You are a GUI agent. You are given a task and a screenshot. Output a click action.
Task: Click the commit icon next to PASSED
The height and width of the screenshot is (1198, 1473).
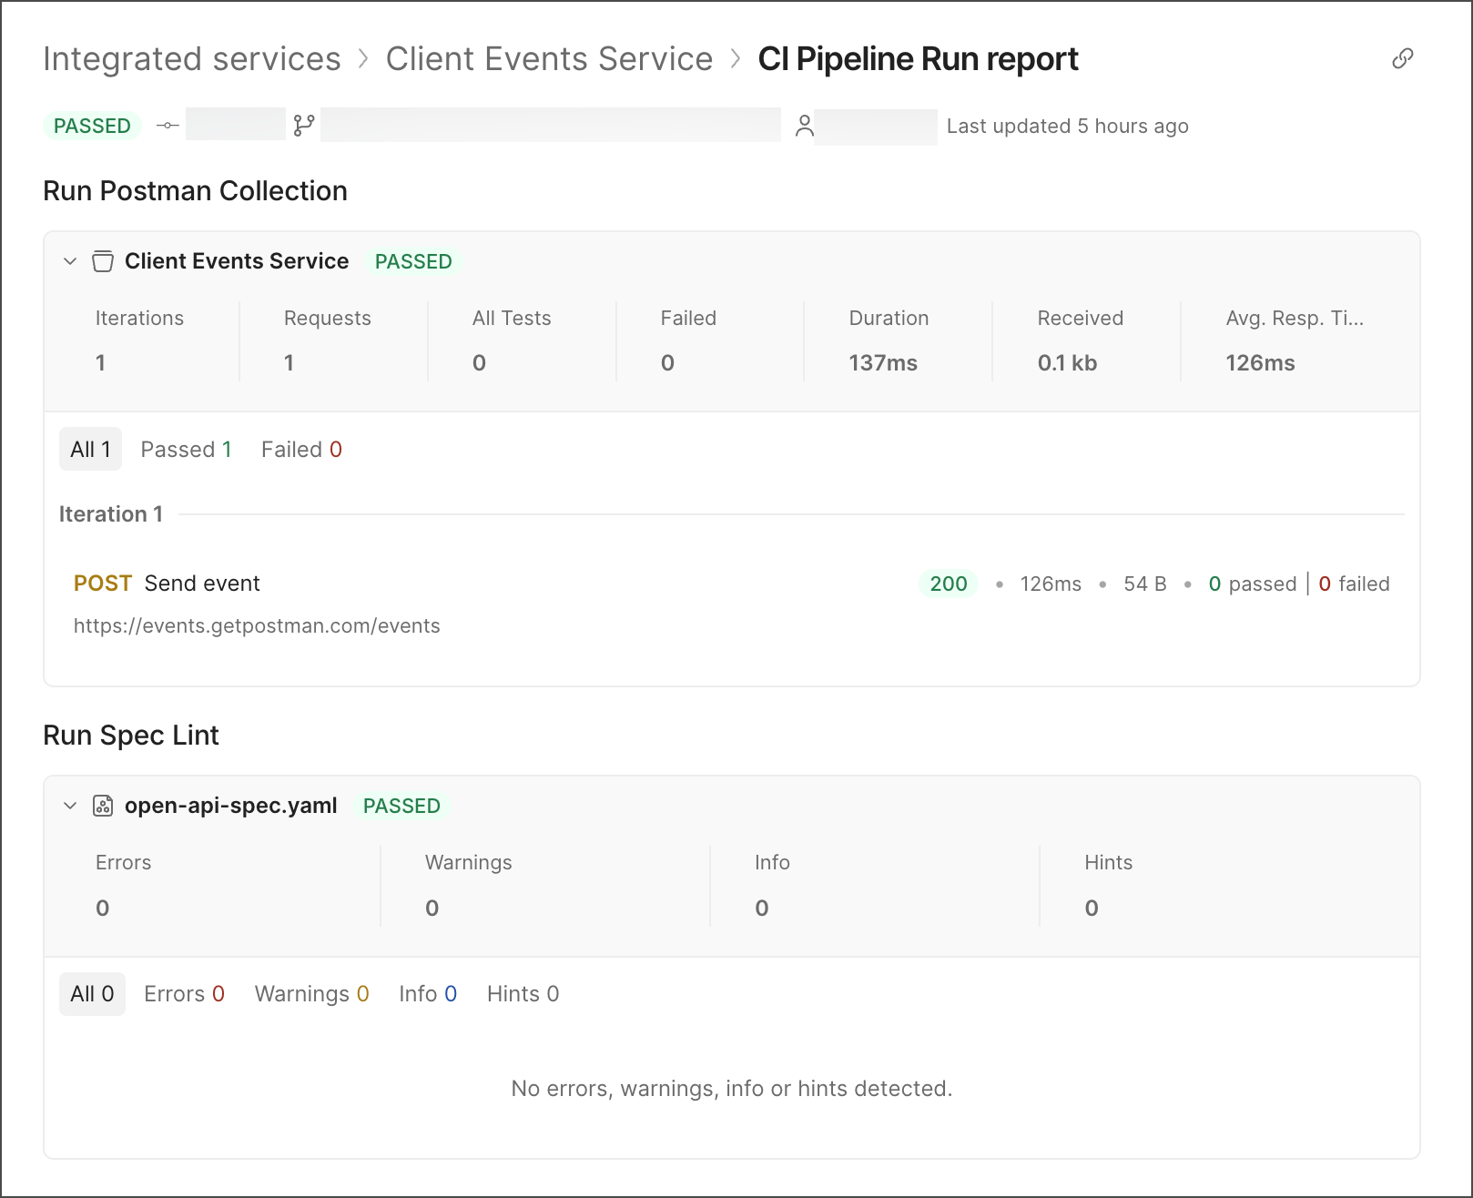pos(168,126)
